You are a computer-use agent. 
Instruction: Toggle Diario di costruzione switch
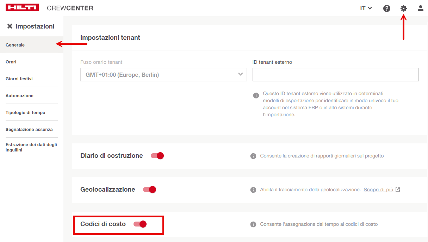click(x=157, y=156)
